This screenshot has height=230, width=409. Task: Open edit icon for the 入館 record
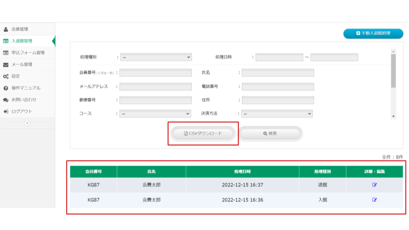(374, 199)
